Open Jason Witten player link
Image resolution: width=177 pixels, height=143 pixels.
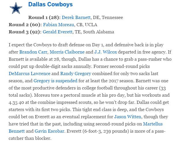pyautogui.click(x=128, y=117)
